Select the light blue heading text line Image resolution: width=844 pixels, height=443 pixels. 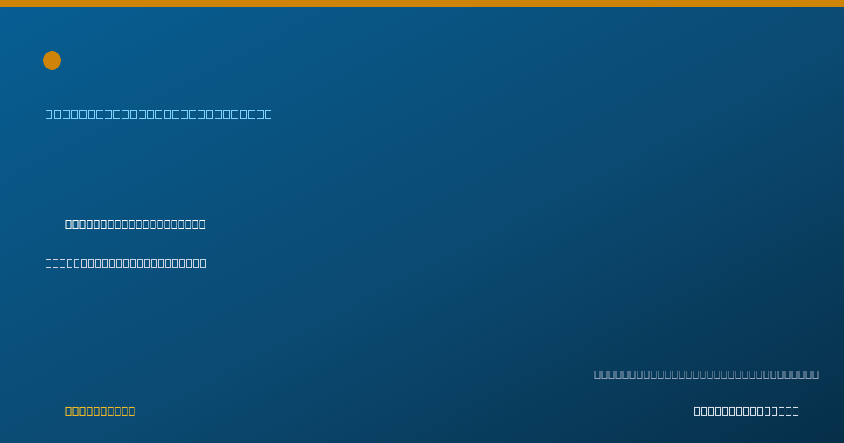(159, 114)
